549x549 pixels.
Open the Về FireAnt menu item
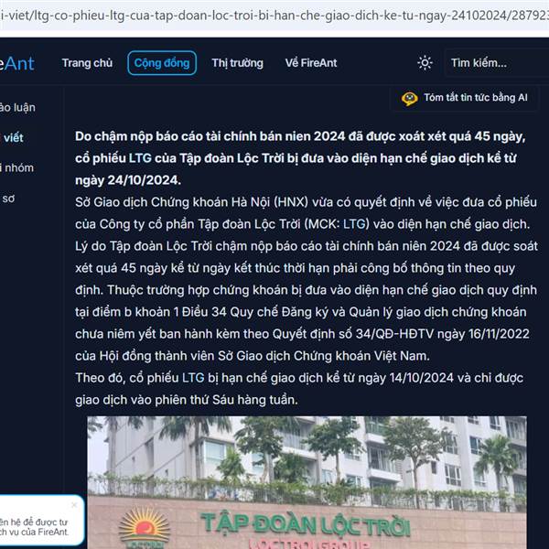(311, 63)
